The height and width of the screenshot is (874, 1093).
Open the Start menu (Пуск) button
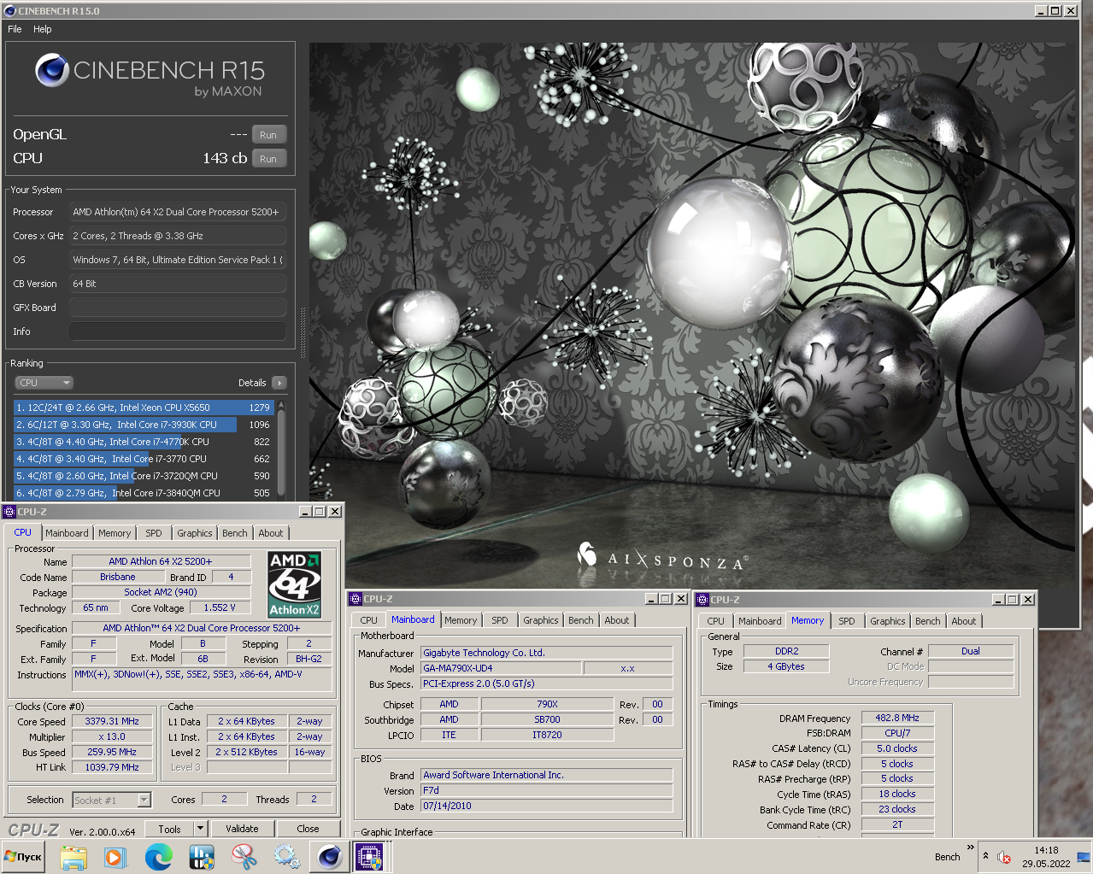pyautogui.click(x=24, y=857)
